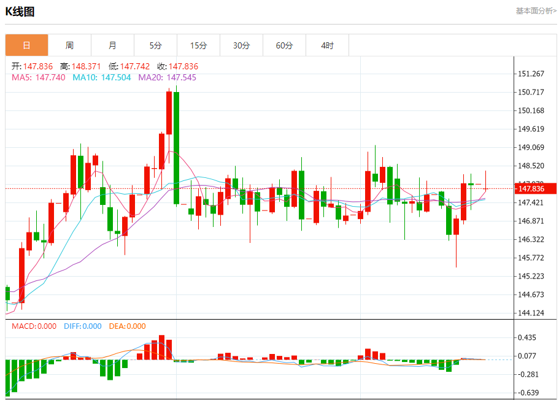Click the DIFF value label
The height and width of the screenshot is (400, 559).
(82, 326)
